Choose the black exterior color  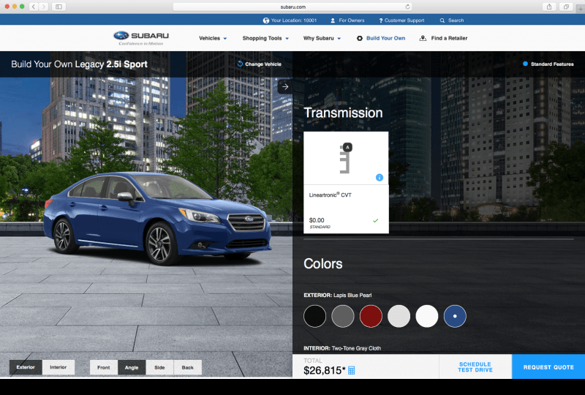[x=314, y=316]
